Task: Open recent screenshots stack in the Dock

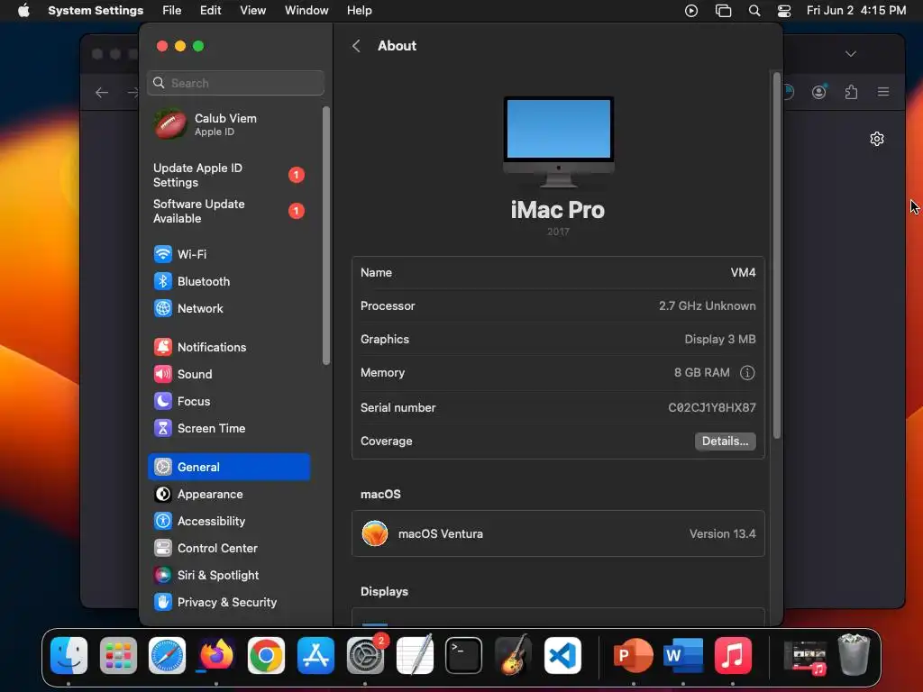Action: click(805, 657)
